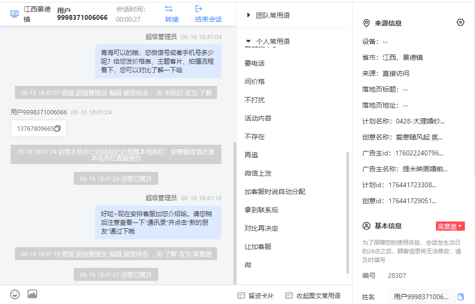Click the 编号 value 28307

pos(396,276)
